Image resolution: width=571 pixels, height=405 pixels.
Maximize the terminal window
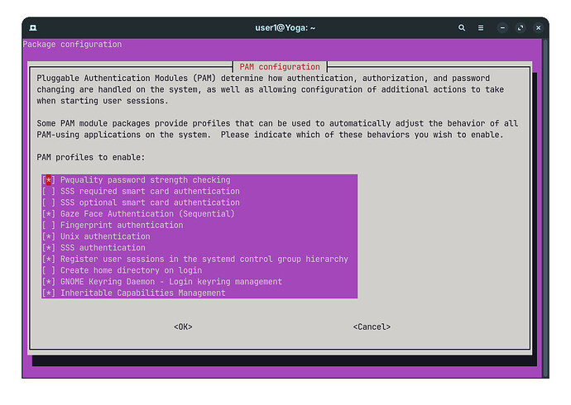tap(521, 27)
